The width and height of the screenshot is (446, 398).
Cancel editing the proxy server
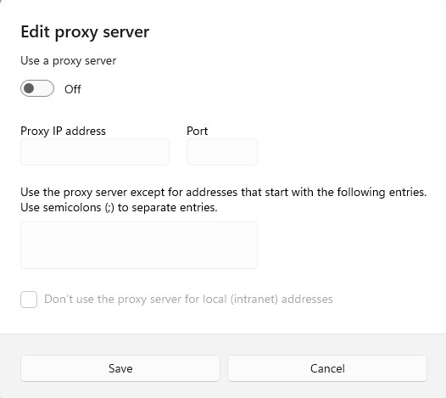tap(327, 368)
